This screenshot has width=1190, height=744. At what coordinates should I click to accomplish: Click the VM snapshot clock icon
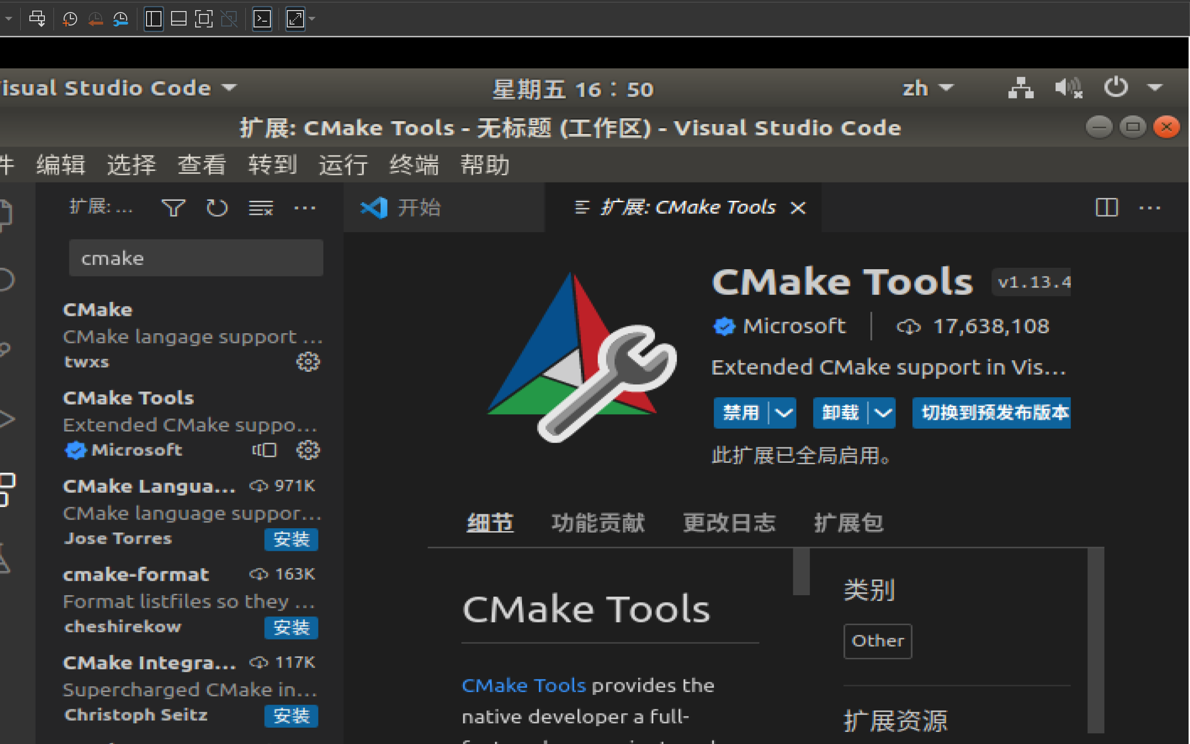pyautogui.click(x=70, y=19)
